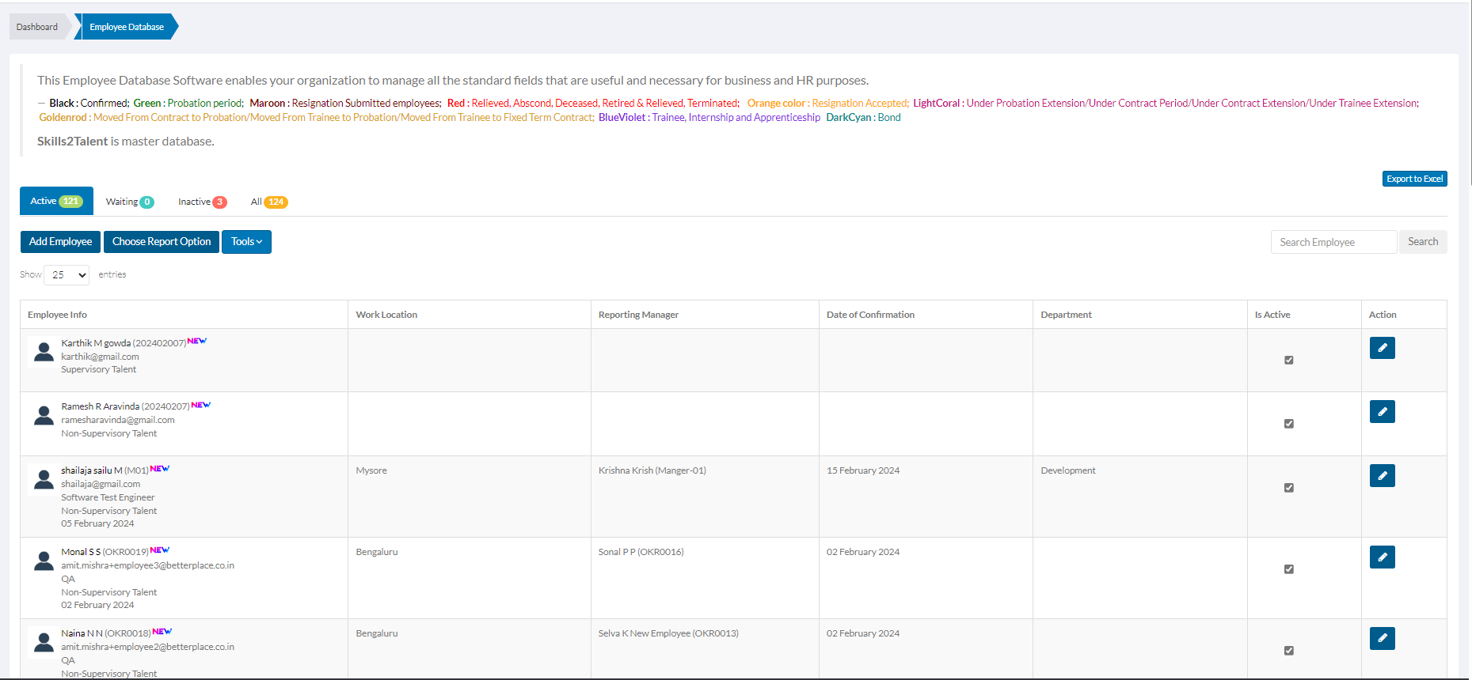Open shailaja sailu M's profile avatar
Image resolution: width=1472 pixels, height=680 pixels.
[x=44, y=479]
